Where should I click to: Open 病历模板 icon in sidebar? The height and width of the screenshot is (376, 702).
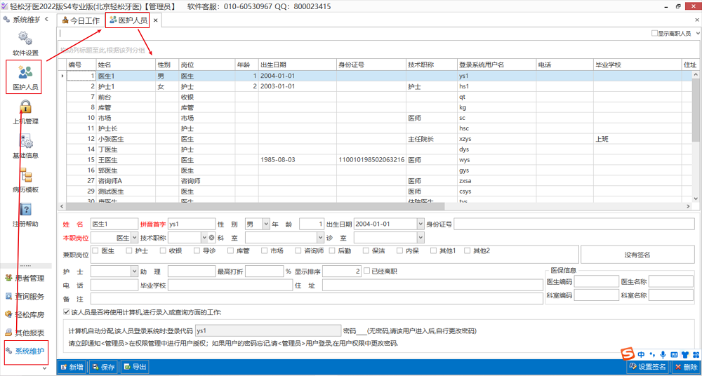point(25,175)
